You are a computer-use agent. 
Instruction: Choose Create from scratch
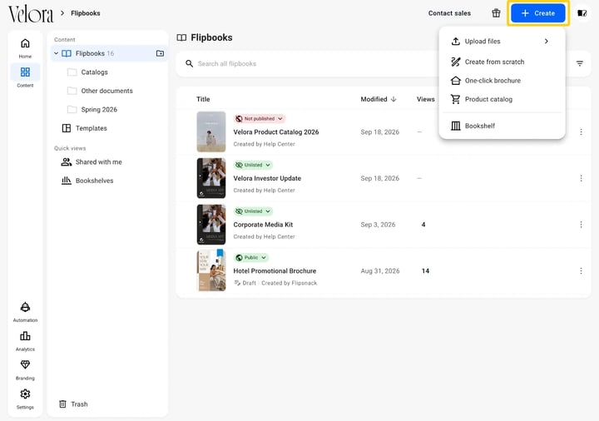(x=502, y=62)
